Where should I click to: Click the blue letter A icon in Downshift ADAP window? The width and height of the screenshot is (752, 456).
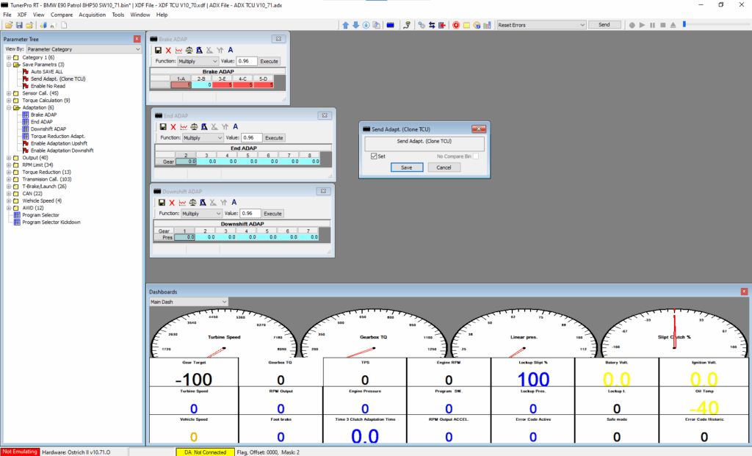coord(234,203)
